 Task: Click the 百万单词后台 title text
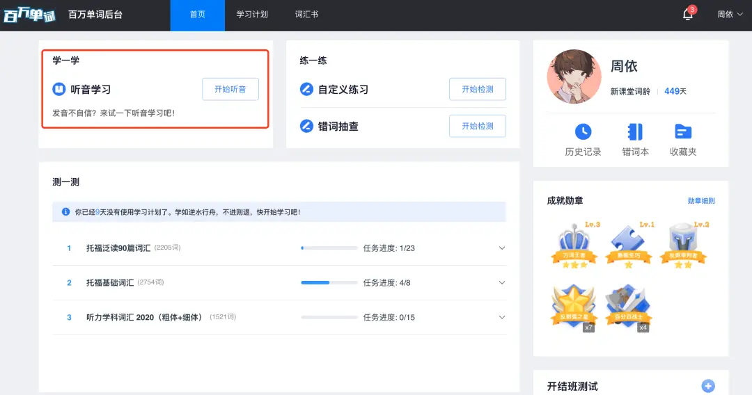tap(95, 15)
